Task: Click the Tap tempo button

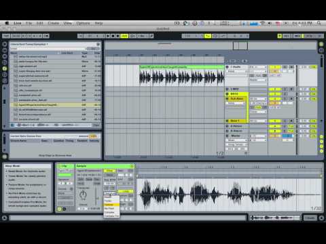Action: click(x=6, y=36)
